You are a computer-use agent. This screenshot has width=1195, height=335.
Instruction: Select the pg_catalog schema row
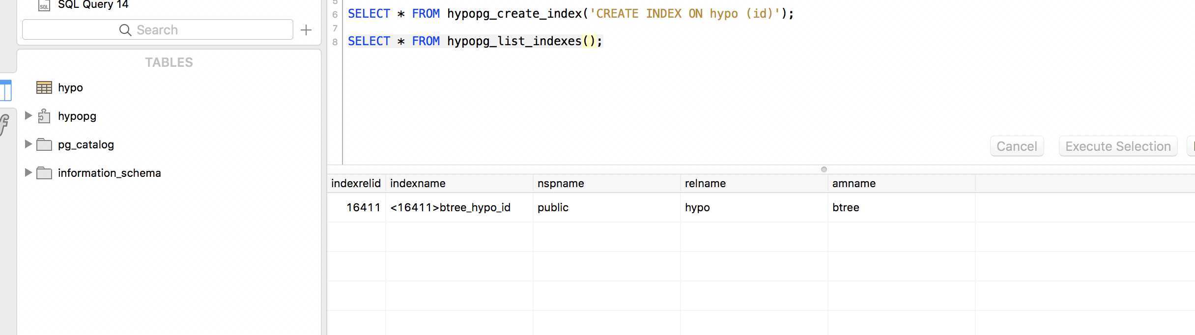[x=86, y=144]
